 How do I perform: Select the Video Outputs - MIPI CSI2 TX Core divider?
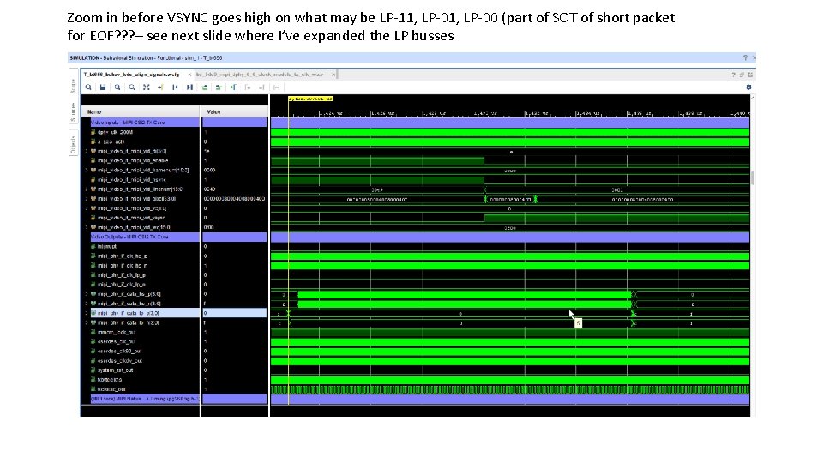click(x=144, y=237)
